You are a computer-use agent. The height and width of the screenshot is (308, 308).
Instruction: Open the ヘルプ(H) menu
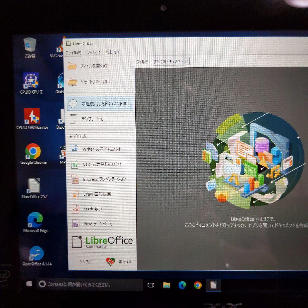(113, 52)
